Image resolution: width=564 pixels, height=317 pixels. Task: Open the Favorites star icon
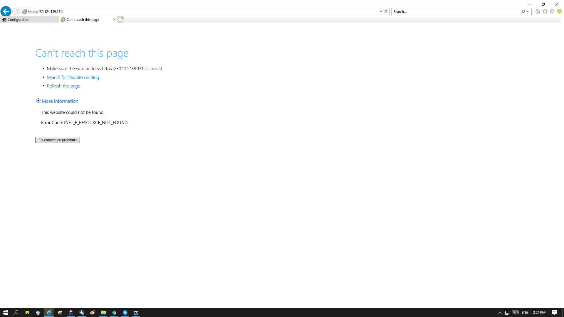point(545,11)
